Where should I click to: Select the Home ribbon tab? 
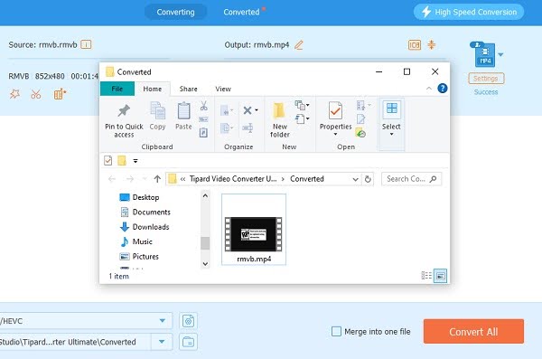tap(153, 89)
